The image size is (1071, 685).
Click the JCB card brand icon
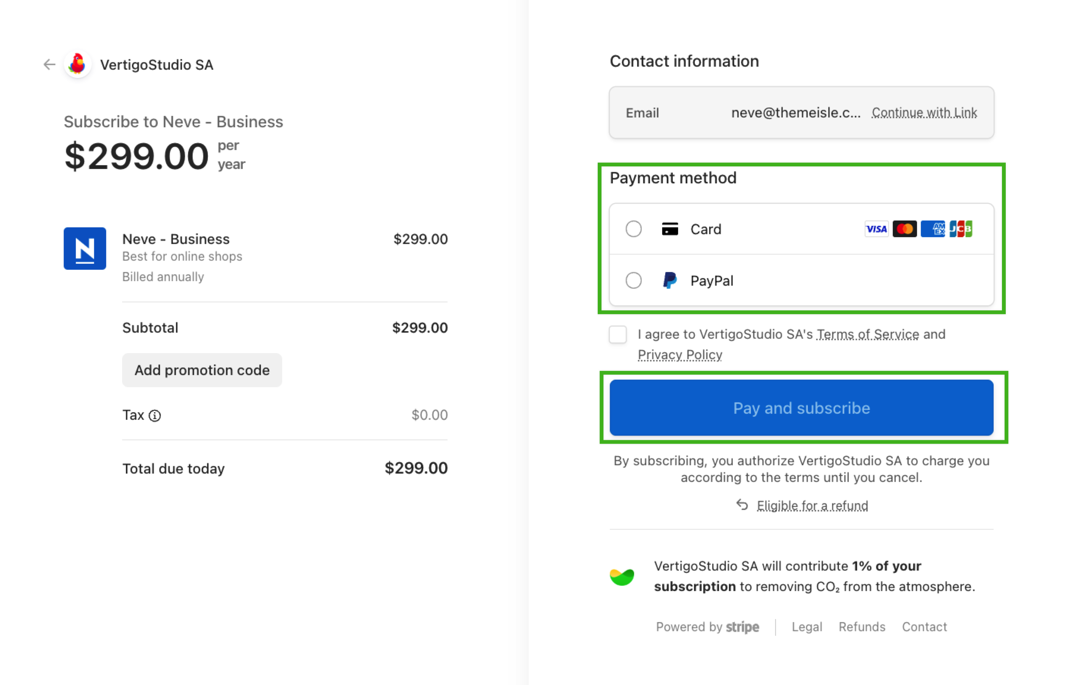click(961, 229)
